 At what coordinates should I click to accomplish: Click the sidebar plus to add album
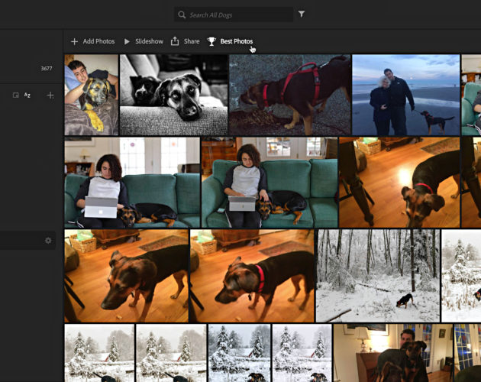tap(50, 95)
